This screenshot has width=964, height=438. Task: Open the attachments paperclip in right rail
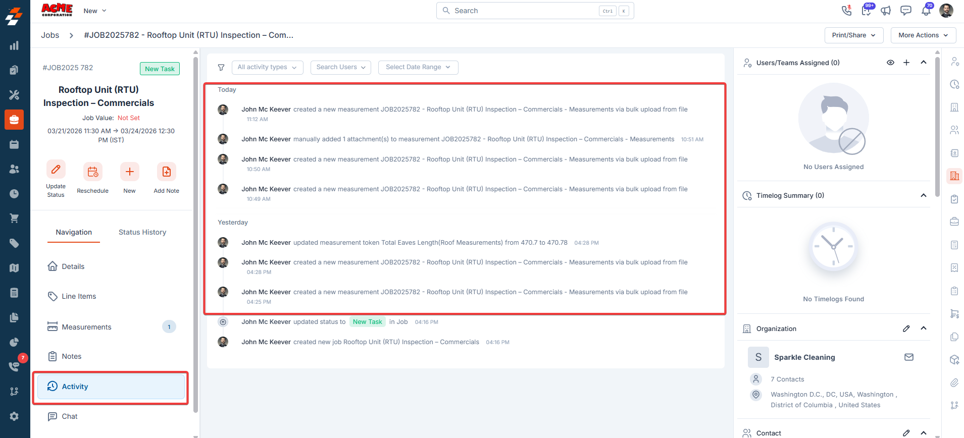(x=954, y=382)
